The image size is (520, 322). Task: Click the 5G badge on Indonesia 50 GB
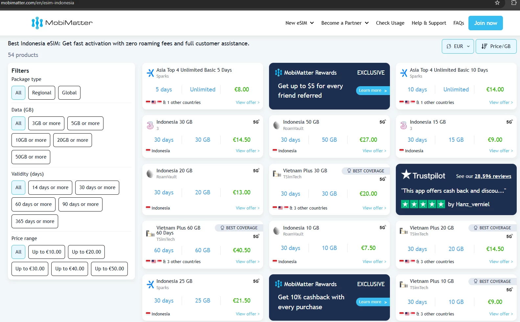[x=383, y=122]
